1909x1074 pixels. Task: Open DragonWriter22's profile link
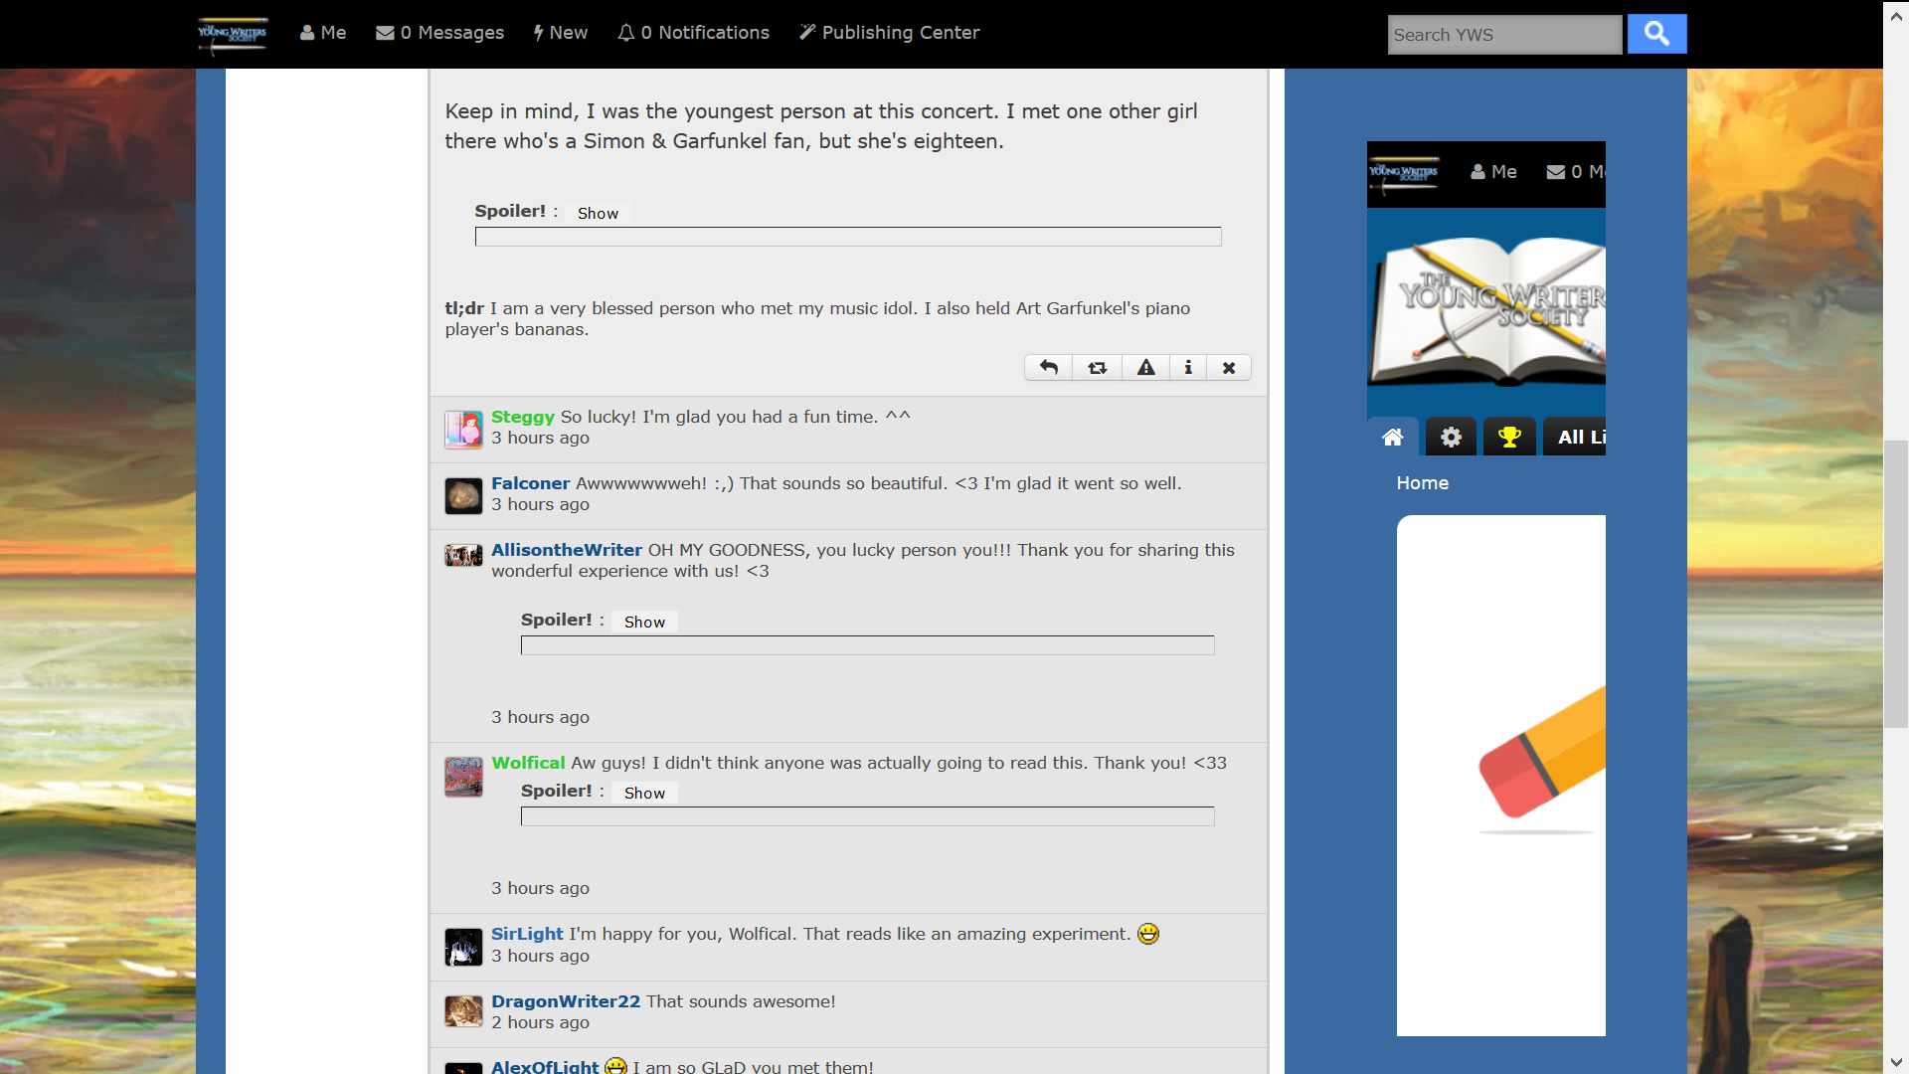tap(566, 1001)
